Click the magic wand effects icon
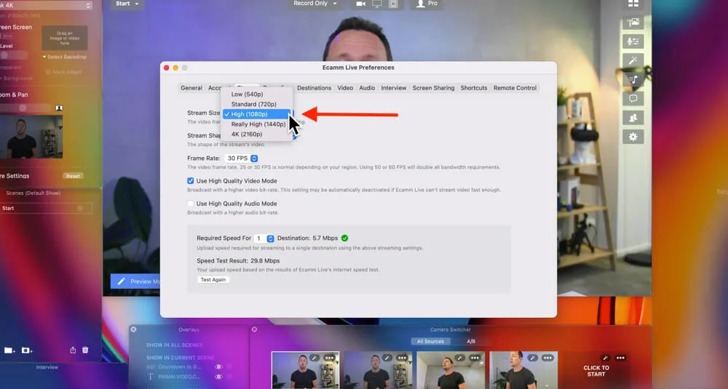Image resolution: width=728 pixels, height=389 pixels. 633,61
